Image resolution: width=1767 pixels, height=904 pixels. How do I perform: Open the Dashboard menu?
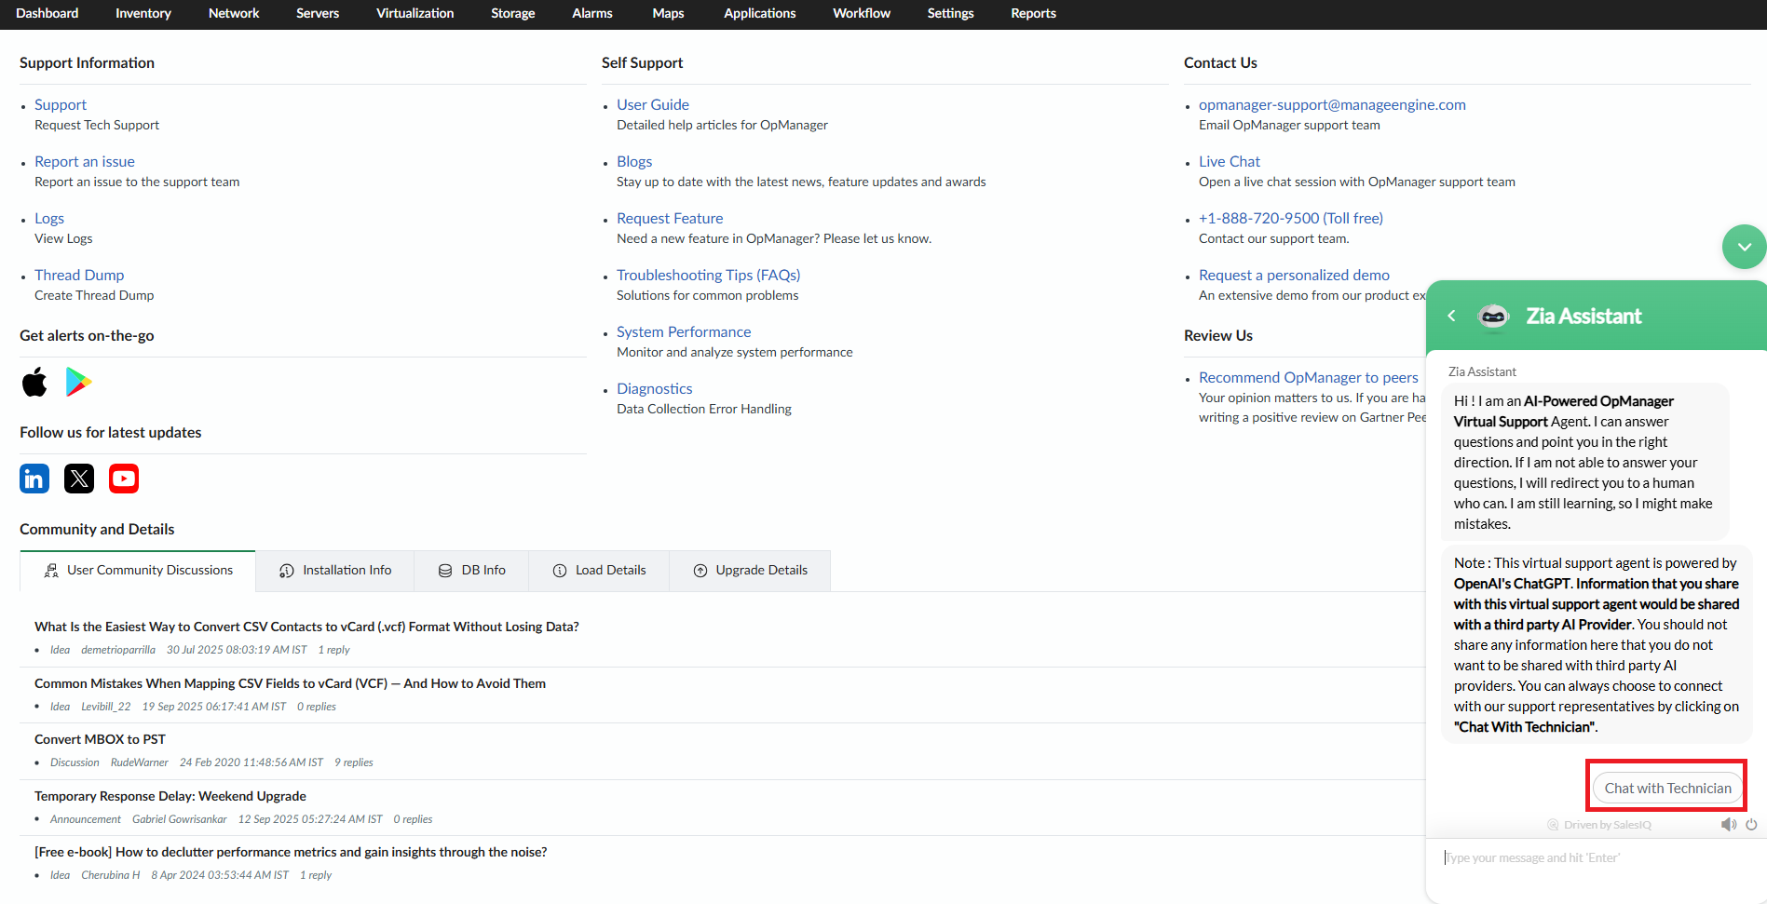coord(48,13)
